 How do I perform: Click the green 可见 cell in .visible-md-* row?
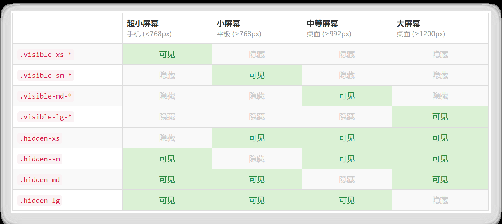(x=347, y=96)
